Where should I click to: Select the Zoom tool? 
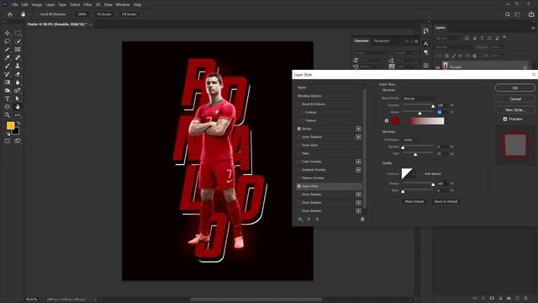[8, 115]
